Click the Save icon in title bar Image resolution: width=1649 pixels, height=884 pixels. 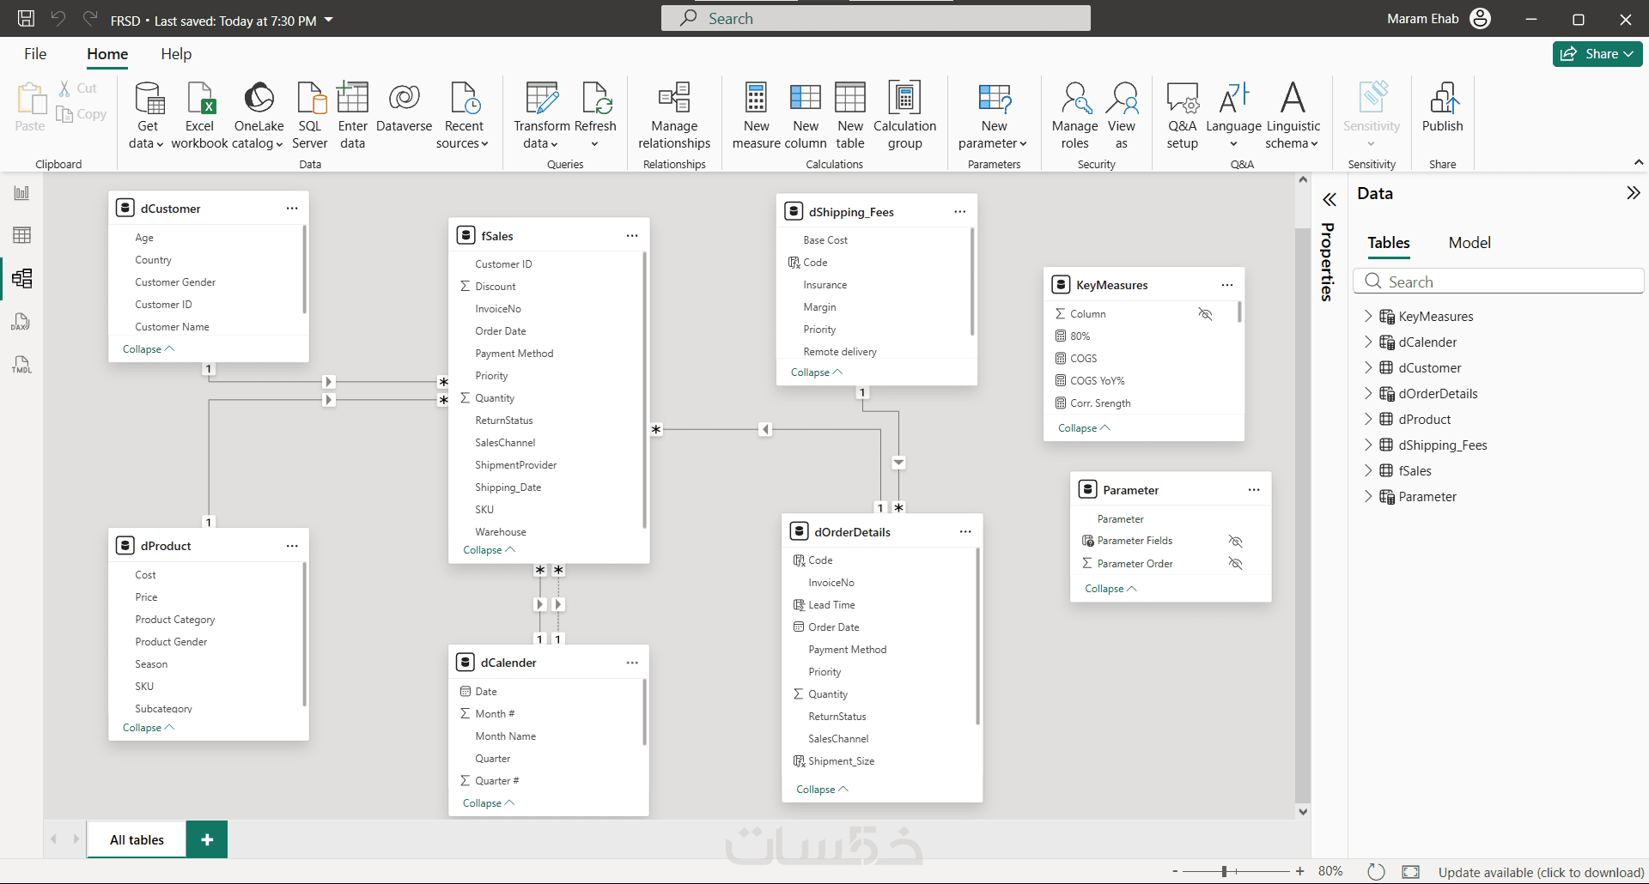click(x=27, y=19)
